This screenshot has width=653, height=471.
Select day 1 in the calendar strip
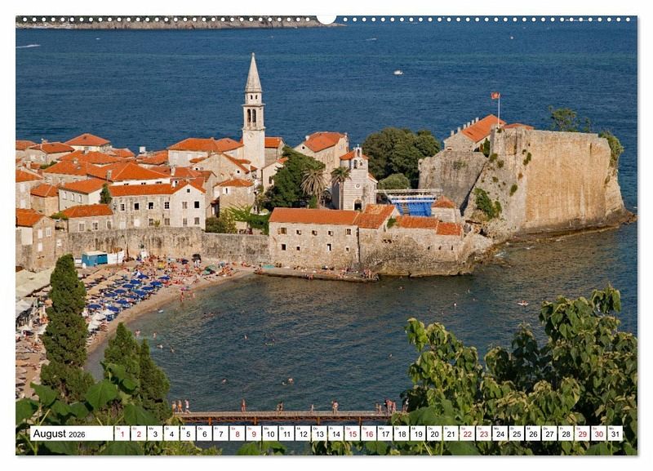122,433
